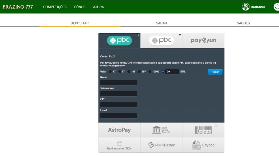The image size is (279, 156).
Task: Focus the custom amount field showing 30
Action: point(172,72)
